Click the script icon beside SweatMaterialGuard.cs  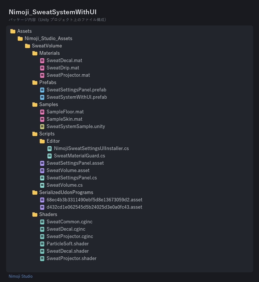click(x=50, y=156)
